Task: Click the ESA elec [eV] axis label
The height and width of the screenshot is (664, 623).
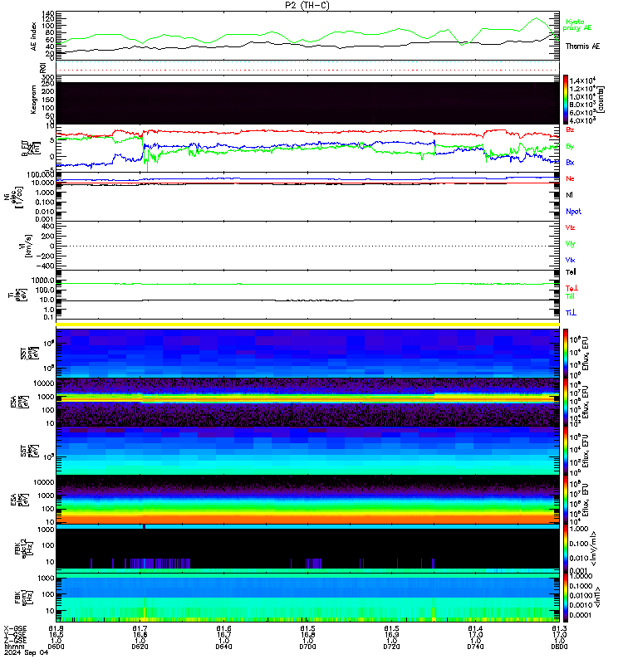Action: click(20, 500)
